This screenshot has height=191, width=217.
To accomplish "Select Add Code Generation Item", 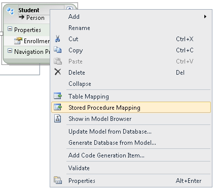I will point(131,155).
